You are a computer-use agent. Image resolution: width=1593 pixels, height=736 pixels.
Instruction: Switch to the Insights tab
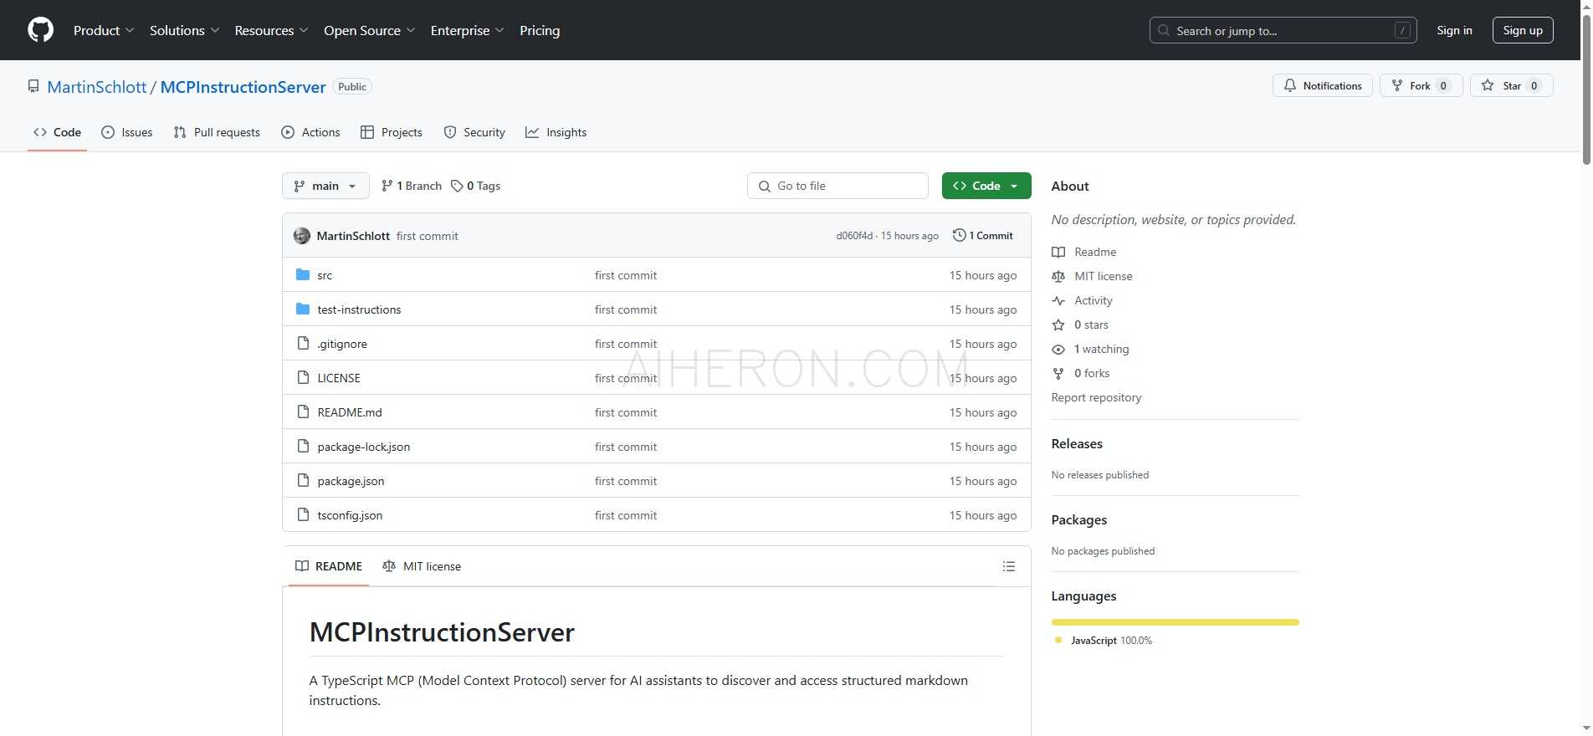tap(556, 132)
